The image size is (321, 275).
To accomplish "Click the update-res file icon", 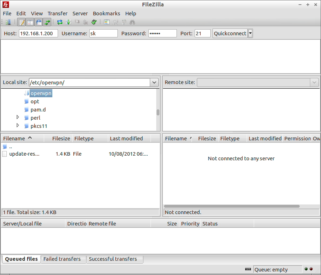I will pyautogui.click(x=5, y=154).
